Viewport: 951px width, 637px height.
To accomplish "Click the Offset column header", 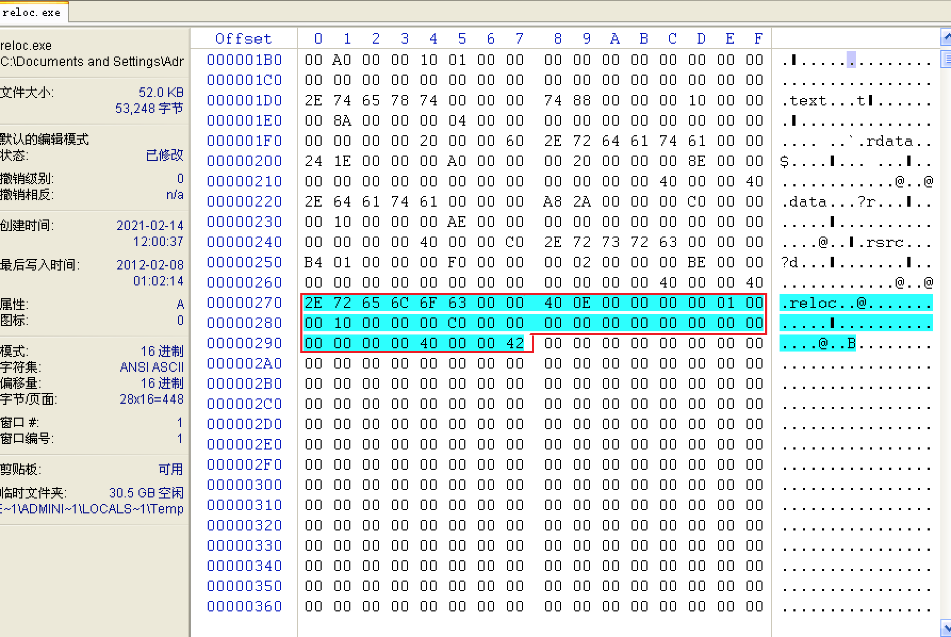I will coord(243,39).
